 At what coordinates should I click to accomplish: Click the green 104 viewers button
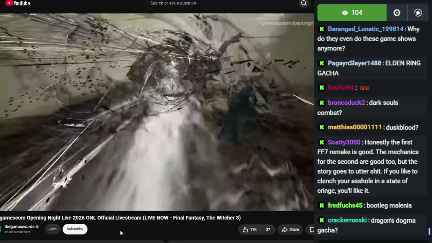click(x=352, y=13)
